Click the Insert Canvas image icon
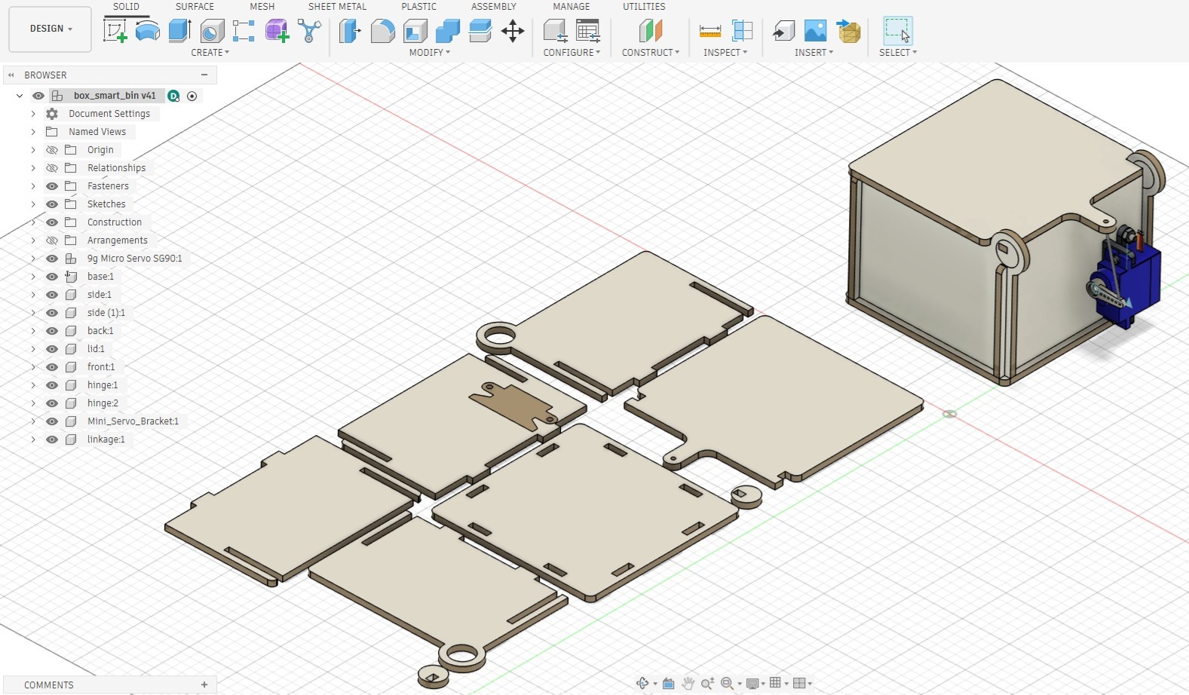The image size is (1189, 695). point(815,31)
